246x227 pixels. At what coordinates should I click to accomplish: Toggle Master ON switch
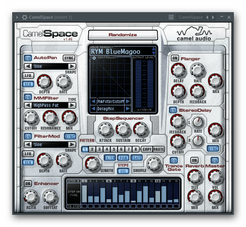[215, 160]
